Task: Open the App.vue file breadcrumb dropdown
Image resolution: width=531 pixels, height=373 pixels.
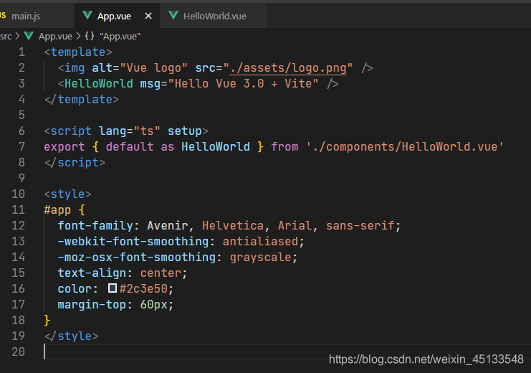Action: point(55,36)
